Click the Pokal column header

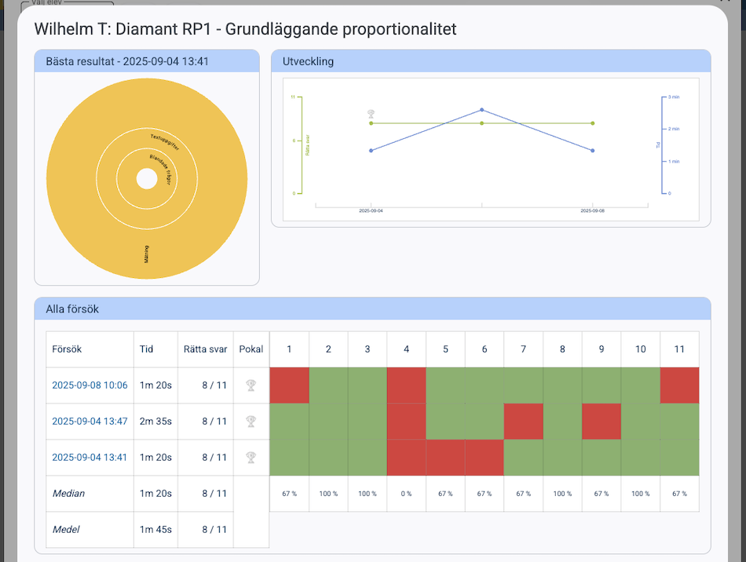pos(251,349)
